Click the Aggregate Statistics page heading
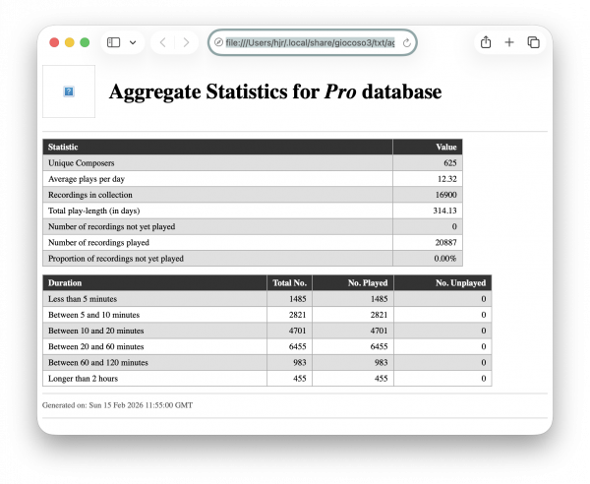 click(274, 92)
